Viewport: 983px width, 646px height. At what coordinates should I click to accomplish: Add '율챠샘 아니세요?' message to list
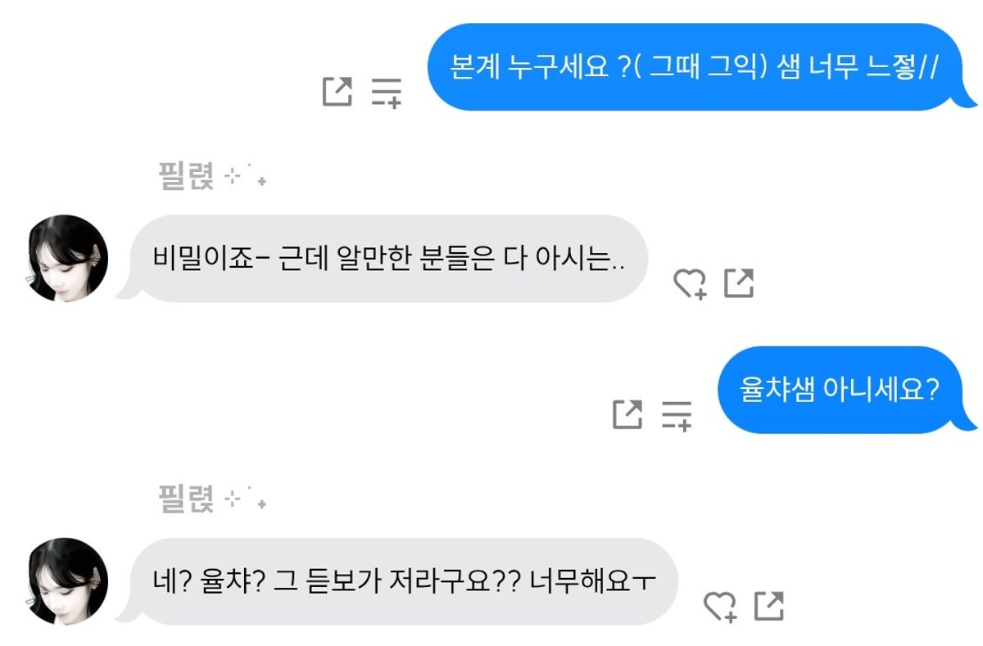(677, 413)
